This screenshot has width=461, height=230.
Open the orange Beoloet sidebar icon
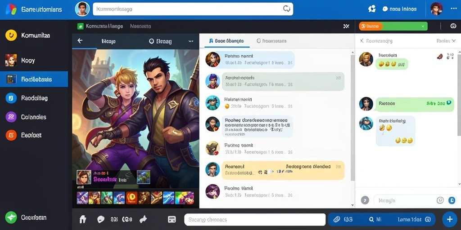click(11, 135)
